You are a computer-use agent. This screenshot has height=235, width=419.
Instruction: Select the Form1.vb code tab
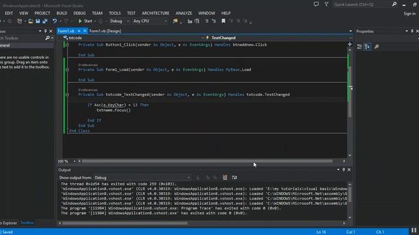[x=66, y=31]
